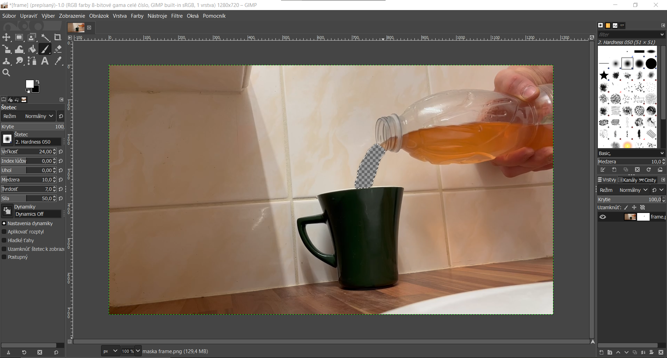This screenshot has width=667, height=358.
Task: Select the Move tool
Action: [6, 37]
